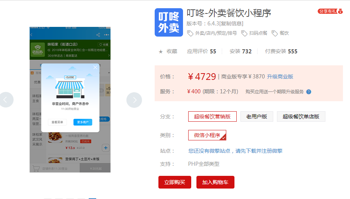
Task: Open 应用评价 55 reviews
Action: (x=201, y=52)
